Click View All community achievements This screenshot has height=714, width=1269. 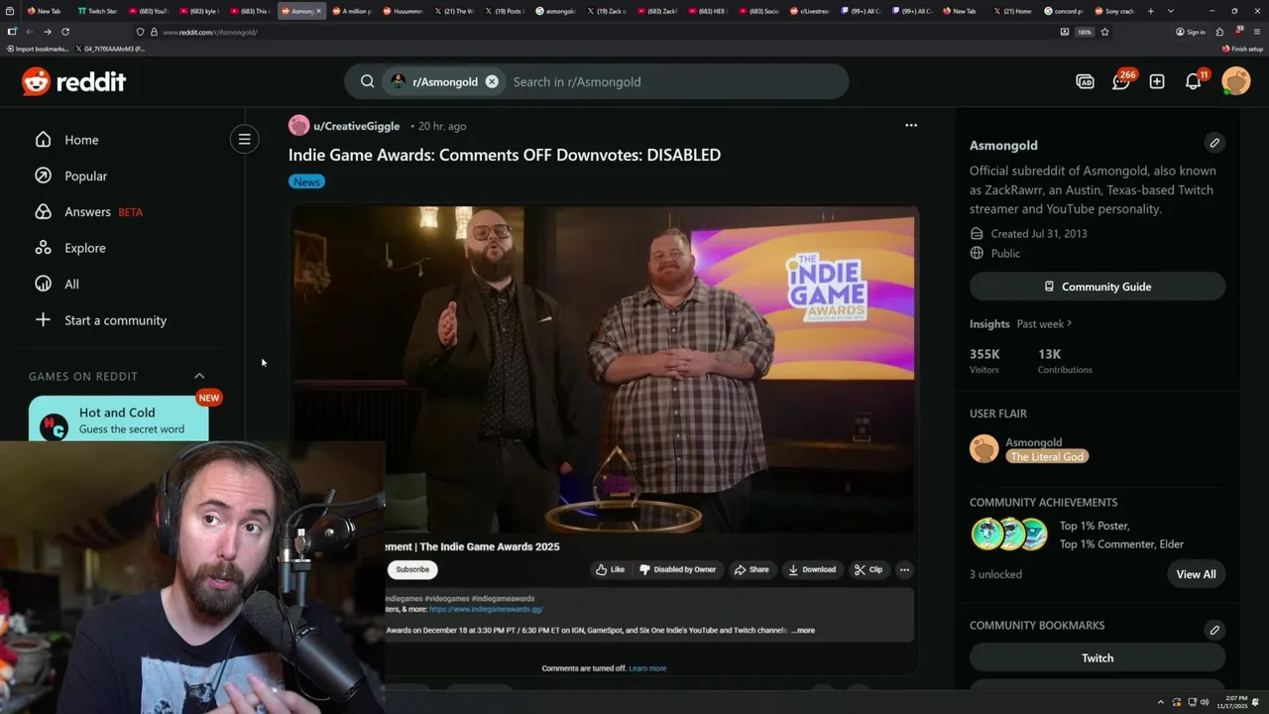tap(1196, 574)
